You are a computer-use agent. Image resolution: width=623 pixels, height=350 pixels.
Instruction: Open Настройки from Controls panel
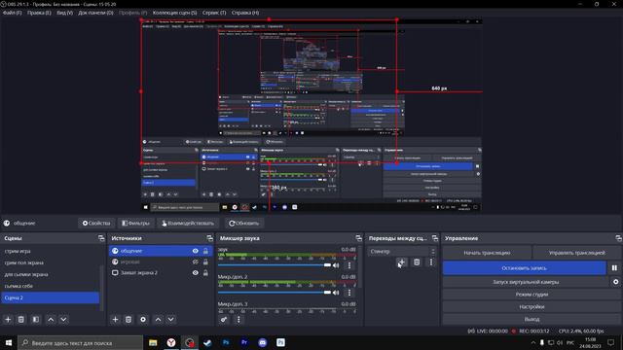pos(531,307)
